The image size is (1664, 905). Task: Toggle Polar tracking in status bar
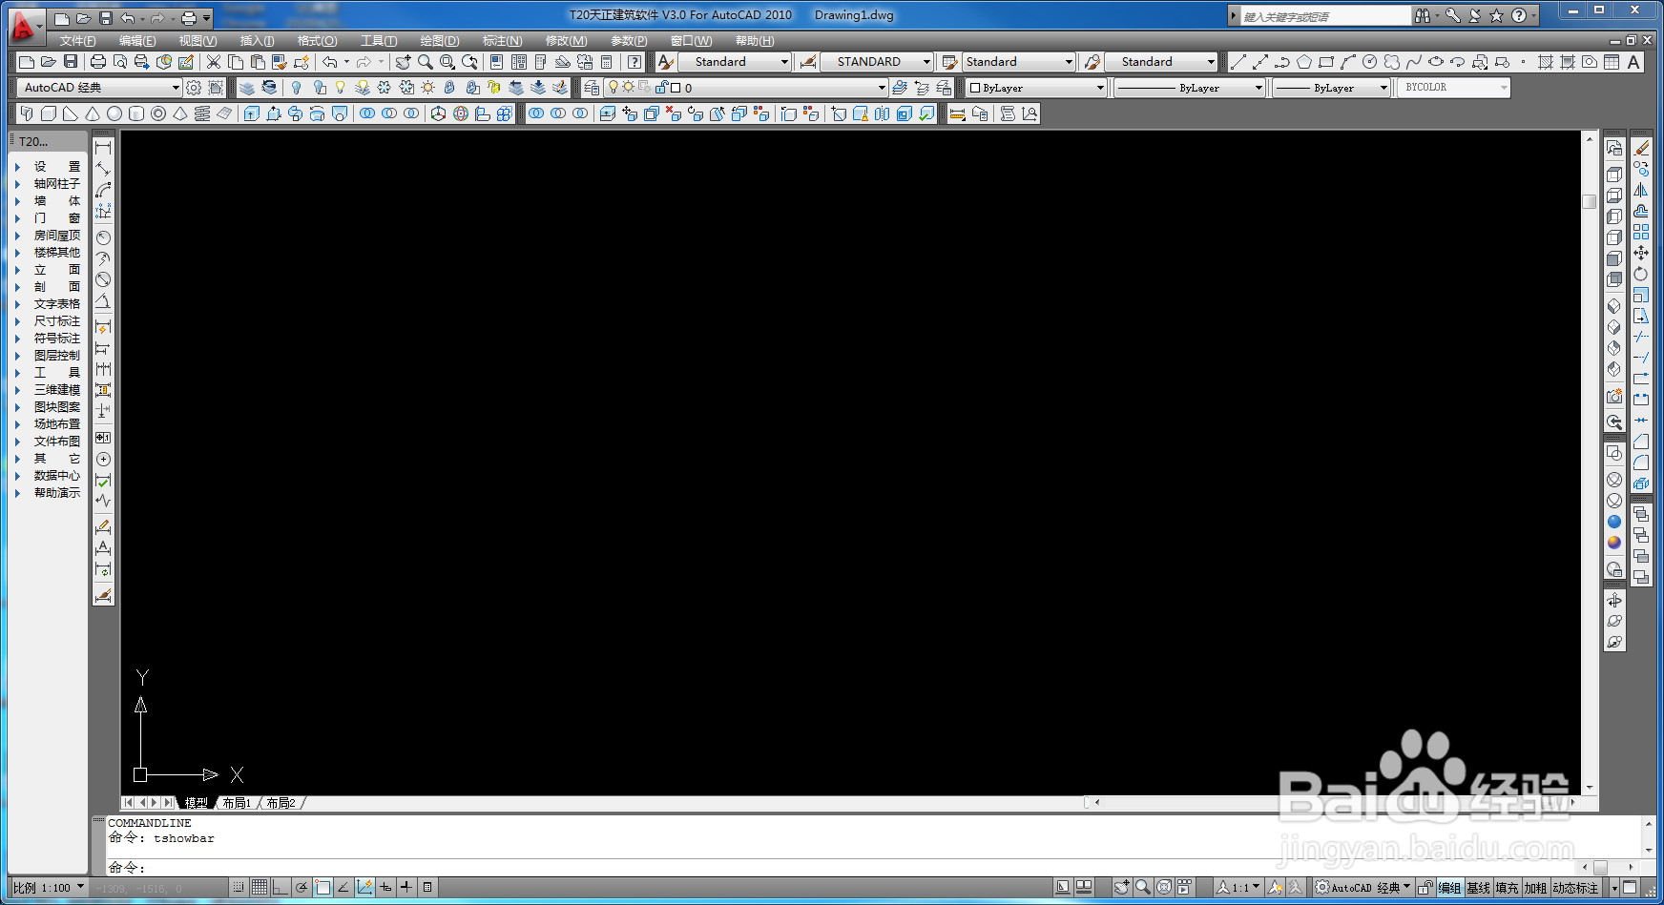[302, 888]
